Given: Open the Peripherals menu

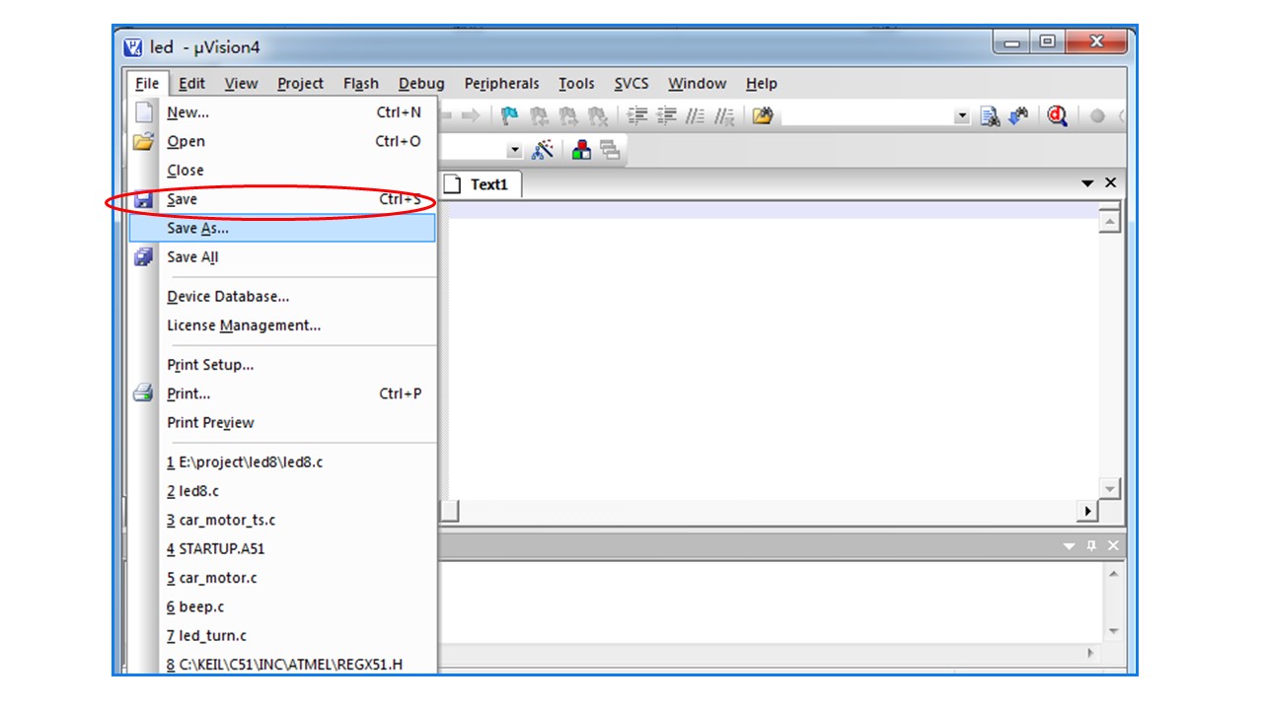Looking at the screenshot, I should tap(501, 84).
